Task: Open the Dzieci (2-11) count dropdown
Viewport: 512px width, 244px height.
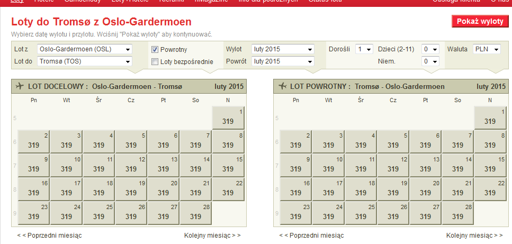Action: (x=430, y=49)
